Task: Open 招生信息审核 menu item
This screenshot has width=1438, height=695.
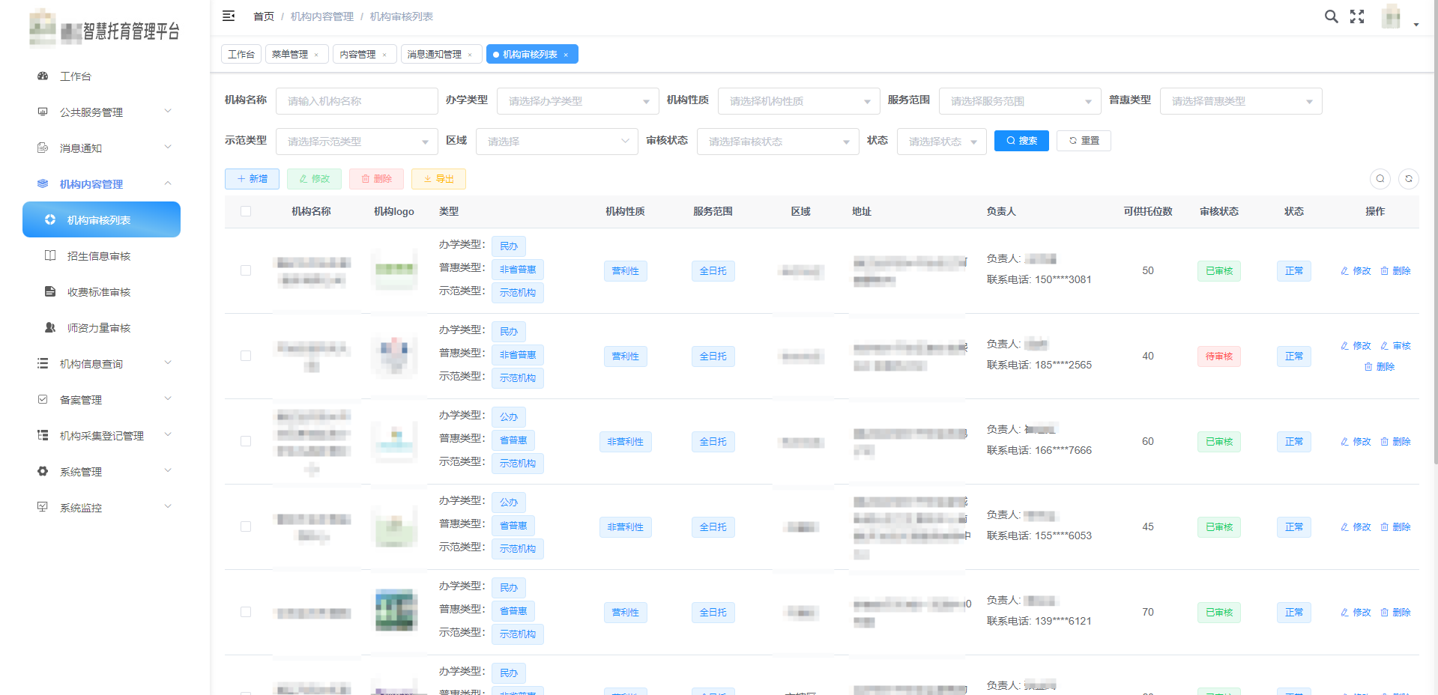Action: [x=98, y=256]
